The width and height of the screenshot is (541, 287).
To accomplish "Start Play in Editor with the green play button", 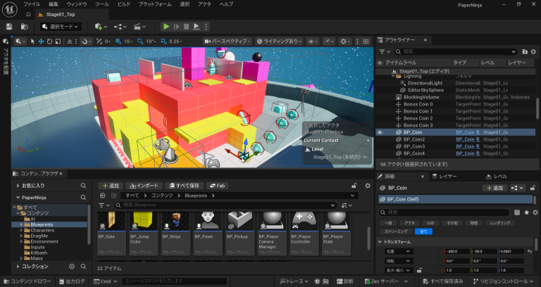I will pyautogui.click(x=166, y=27).
